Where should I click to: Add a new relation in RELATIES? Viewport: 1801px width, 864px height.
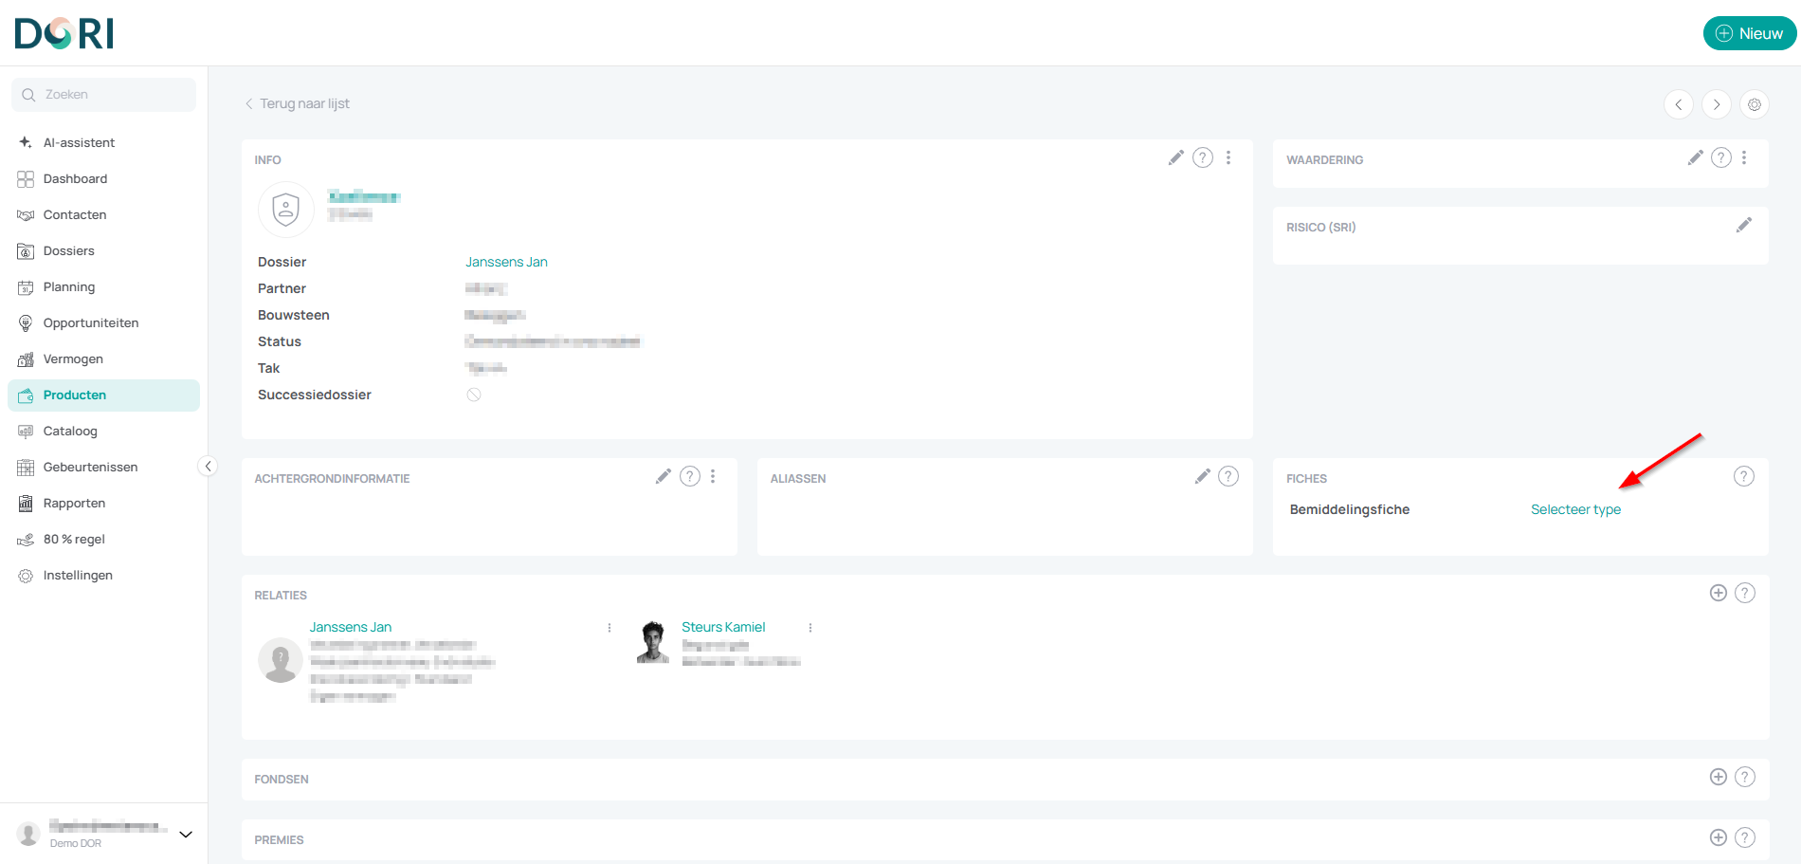1718,593
